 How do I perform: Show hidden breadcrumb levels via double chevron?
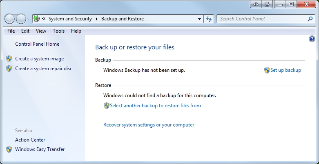[x=44, y=19]
